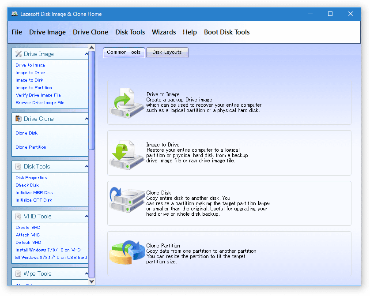This screenshot has height=296, width=370.
Task: Open the File menu
Action: click(x=17, y=32)
